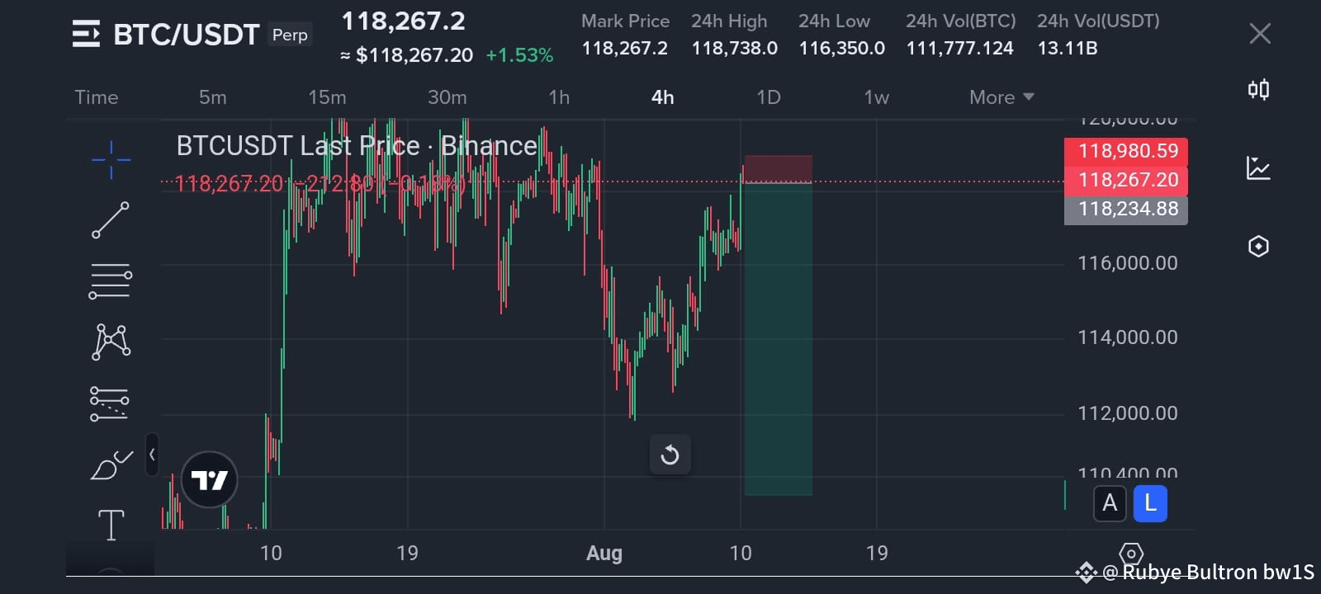Click the grey 118,234.88 price label
This screenshot has height=594, width=1321.
(1126, 209)
